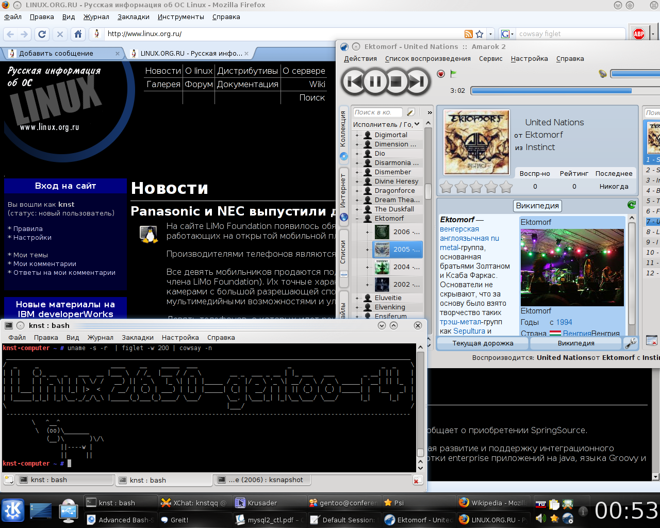This screenshot has width=660, height=528.
Task: Open Firefox home page
Action: click(78, 34)
